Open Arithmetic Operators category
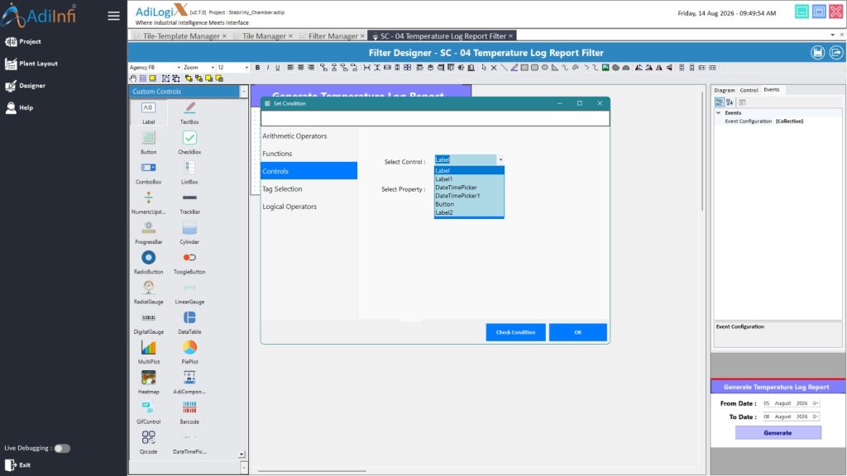The height and width of the screenshot is (476, 847). (x=309, y=136)
